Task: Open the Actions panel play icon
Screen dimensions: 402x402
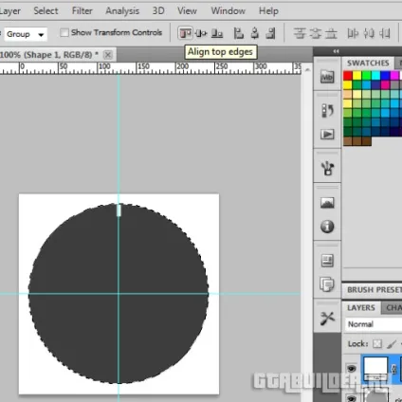Action: coord(327,135)
